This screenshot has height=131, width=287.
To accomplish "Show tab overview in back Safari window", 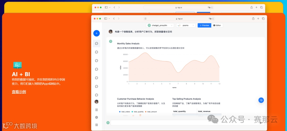I will (x=261, y=7).
